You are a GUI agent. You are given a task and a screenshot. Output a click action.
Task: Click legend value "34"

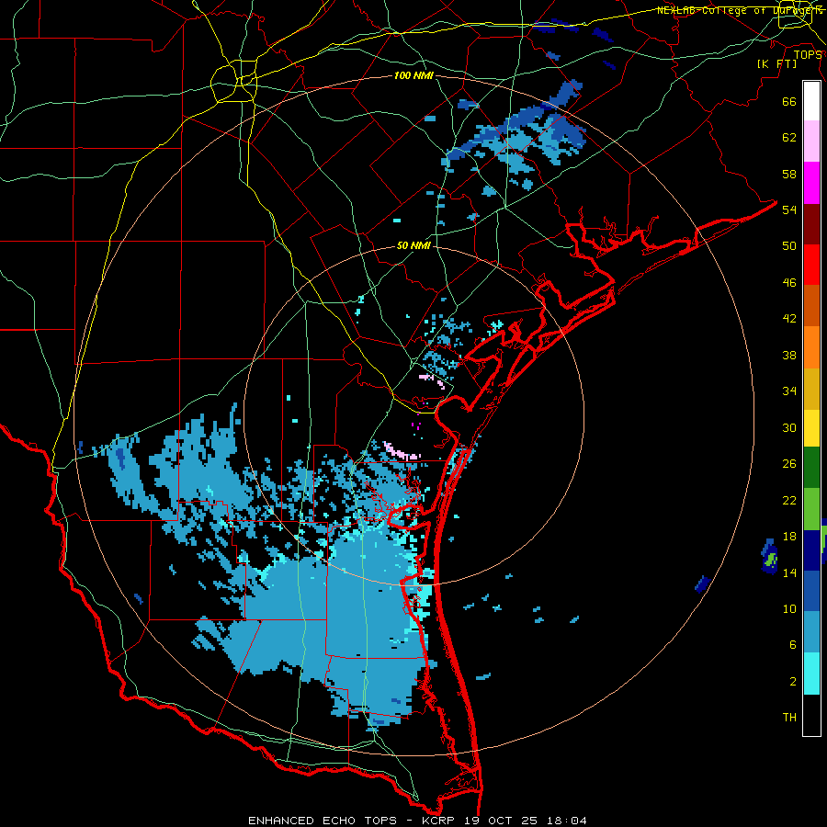click(789, 391)
